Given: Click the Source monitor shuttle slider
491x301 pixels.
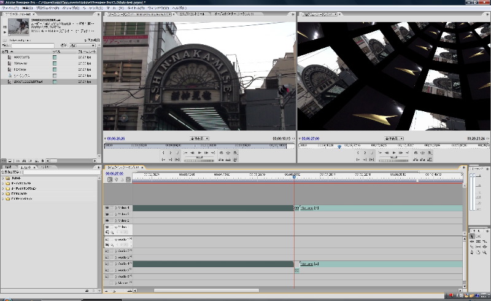Looking at the screenshot, I should [x=199, y=158].
